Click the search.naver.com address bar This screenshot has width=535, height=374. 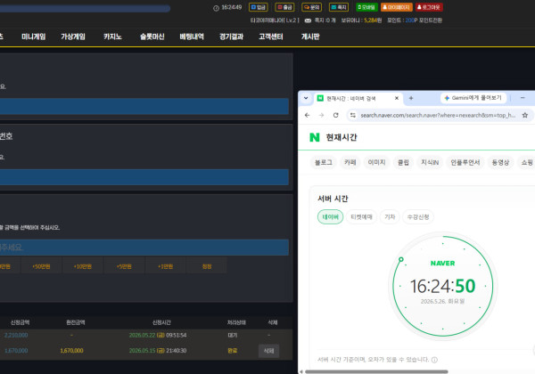pos(438,115)
